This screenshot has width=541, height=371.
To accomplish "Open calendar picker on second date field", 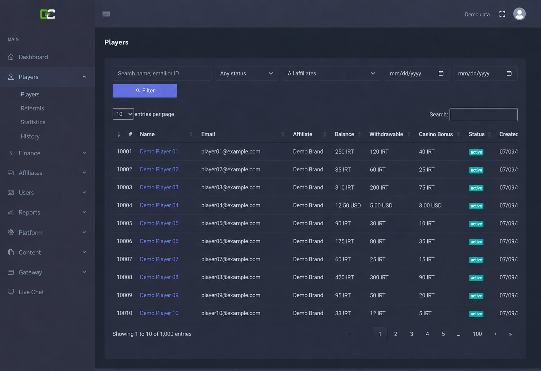I will [509, 74].
